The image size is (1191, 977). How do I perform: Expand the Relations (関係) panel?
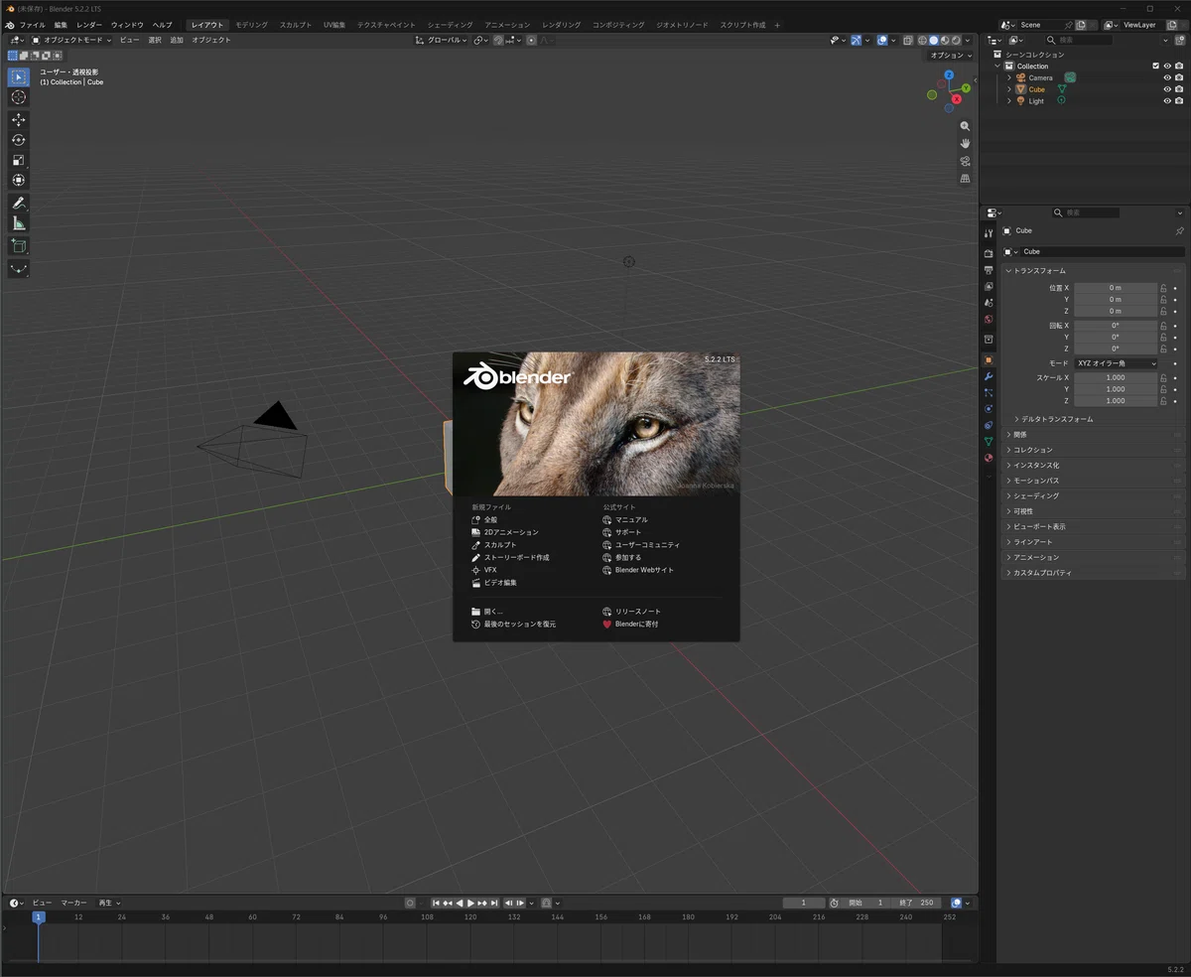pyautogui.click(x=1093, y=435)
